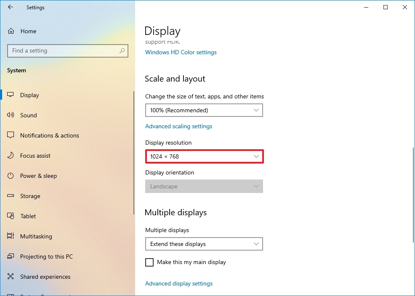Expand the Extend these displays dropdown
415x296 pixels.
click(204, 244)
